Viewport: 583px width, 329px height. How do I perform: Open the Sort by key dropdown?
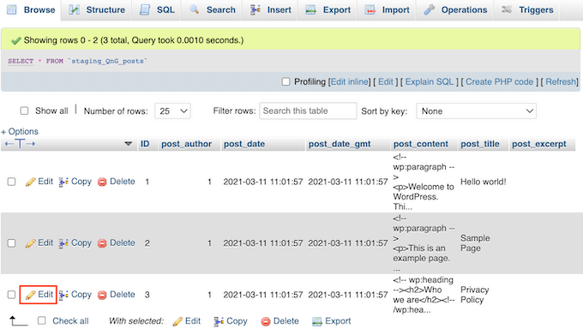[477, 111]
